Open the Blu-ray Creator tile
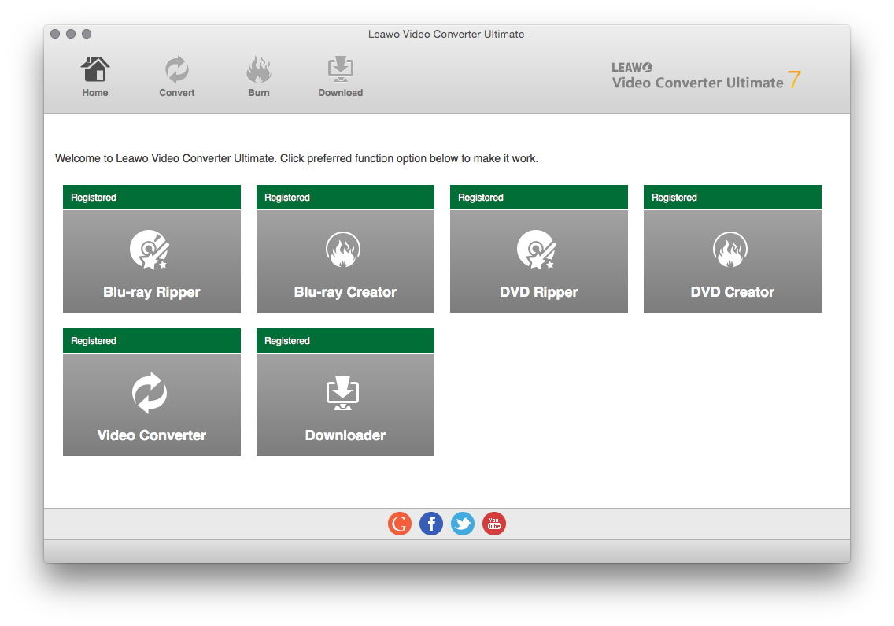Image resolution: width=894 pixels, height=626 pixels. (x=345, y=261)
